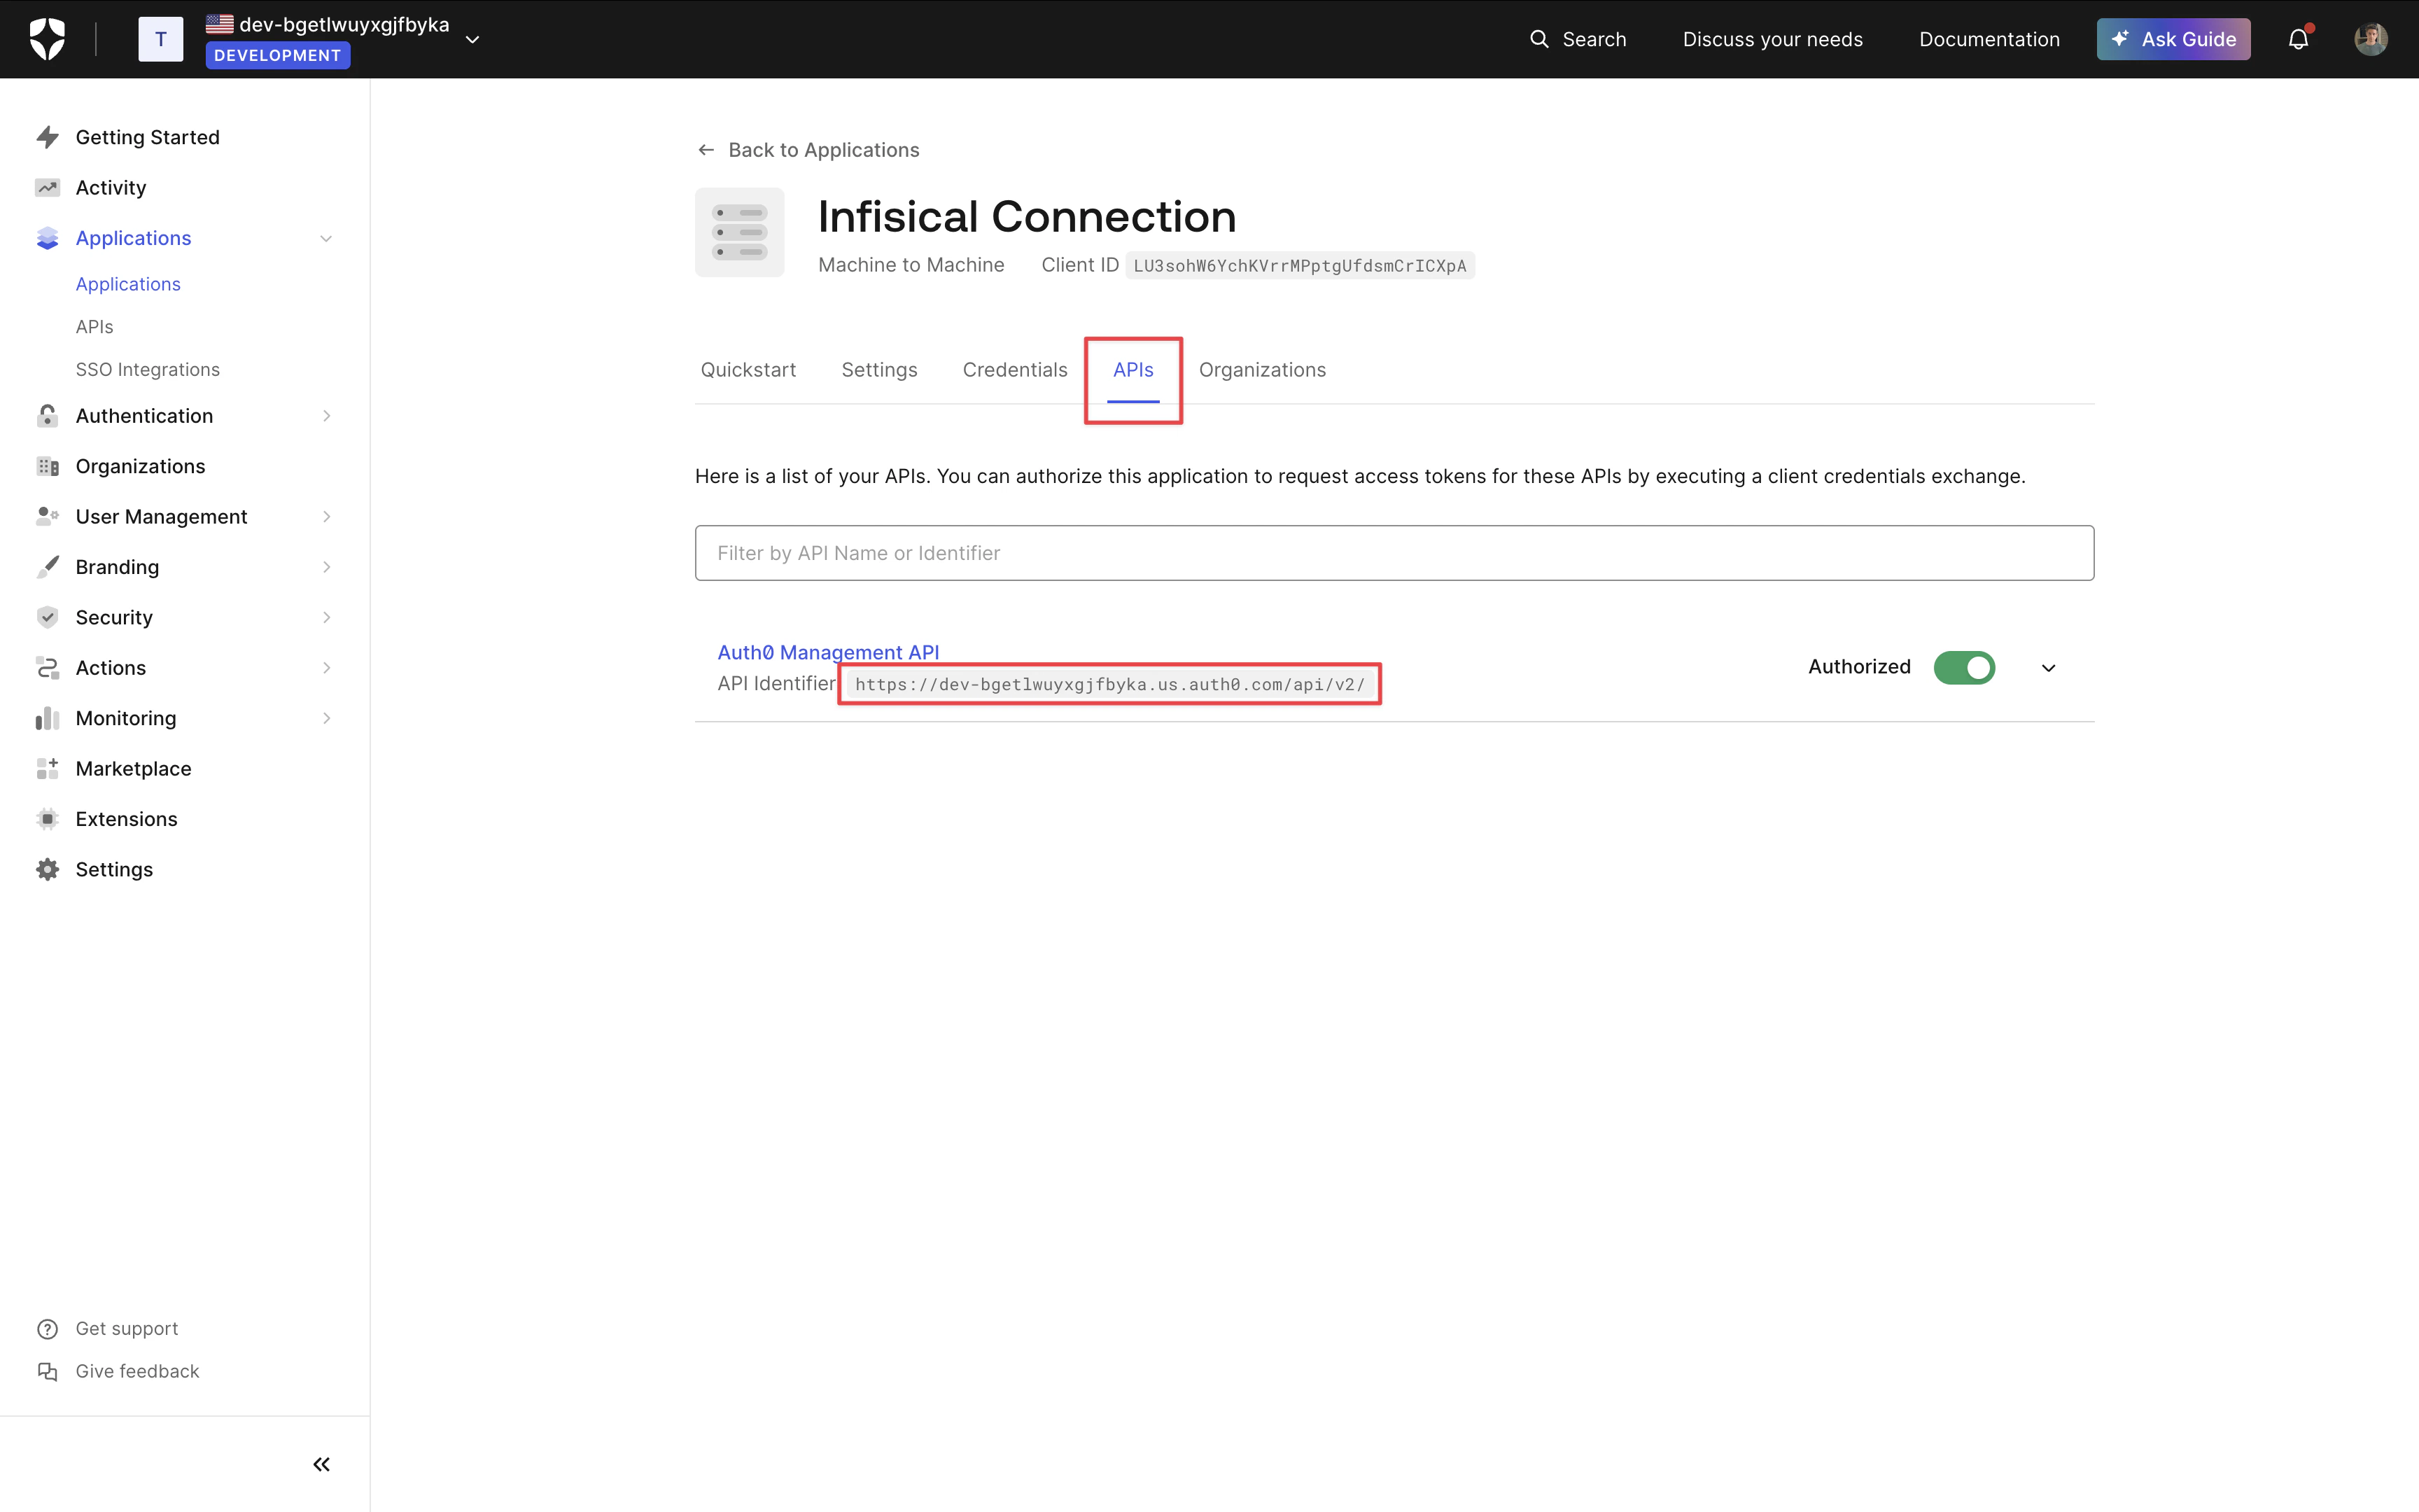Switch to the Quickstart tab
2419x1512 pixels.
pos(748,370)
